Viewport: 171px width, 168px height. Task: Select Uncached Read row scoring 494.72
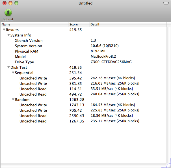(84, 94)
